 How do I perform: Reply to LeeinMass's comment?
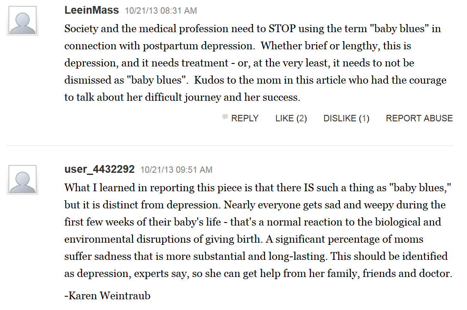(244, 118)
